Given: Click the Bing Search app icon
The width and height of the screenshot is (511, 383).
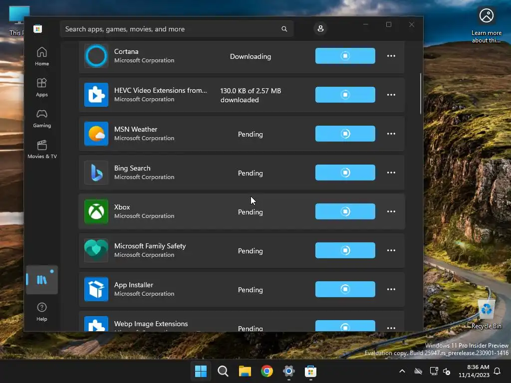Looking at the screenshot, I should (x=96, y=173).
